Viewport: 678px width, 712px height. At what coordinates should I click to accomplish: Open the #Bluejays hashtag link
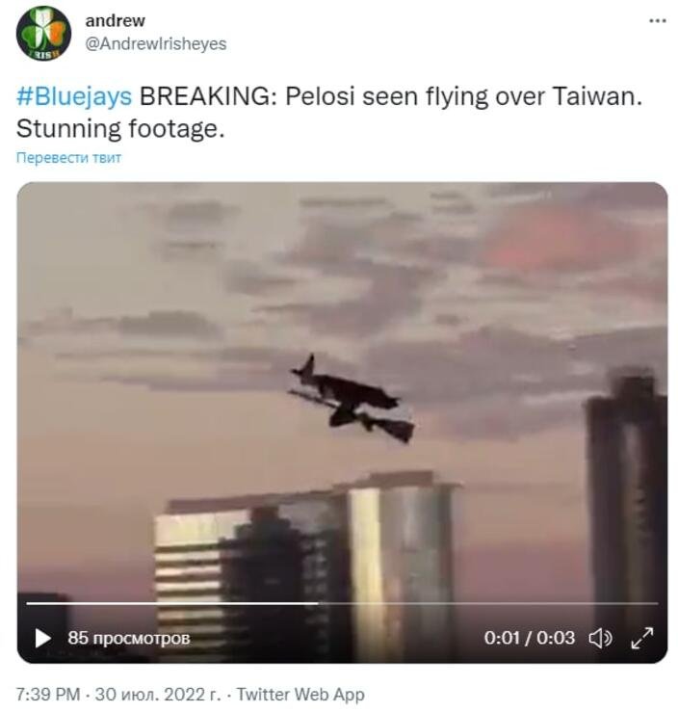click(74, 96)
